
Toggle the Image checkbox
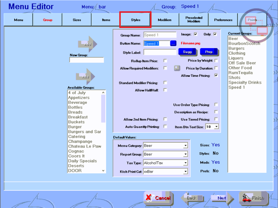point(196,34)
